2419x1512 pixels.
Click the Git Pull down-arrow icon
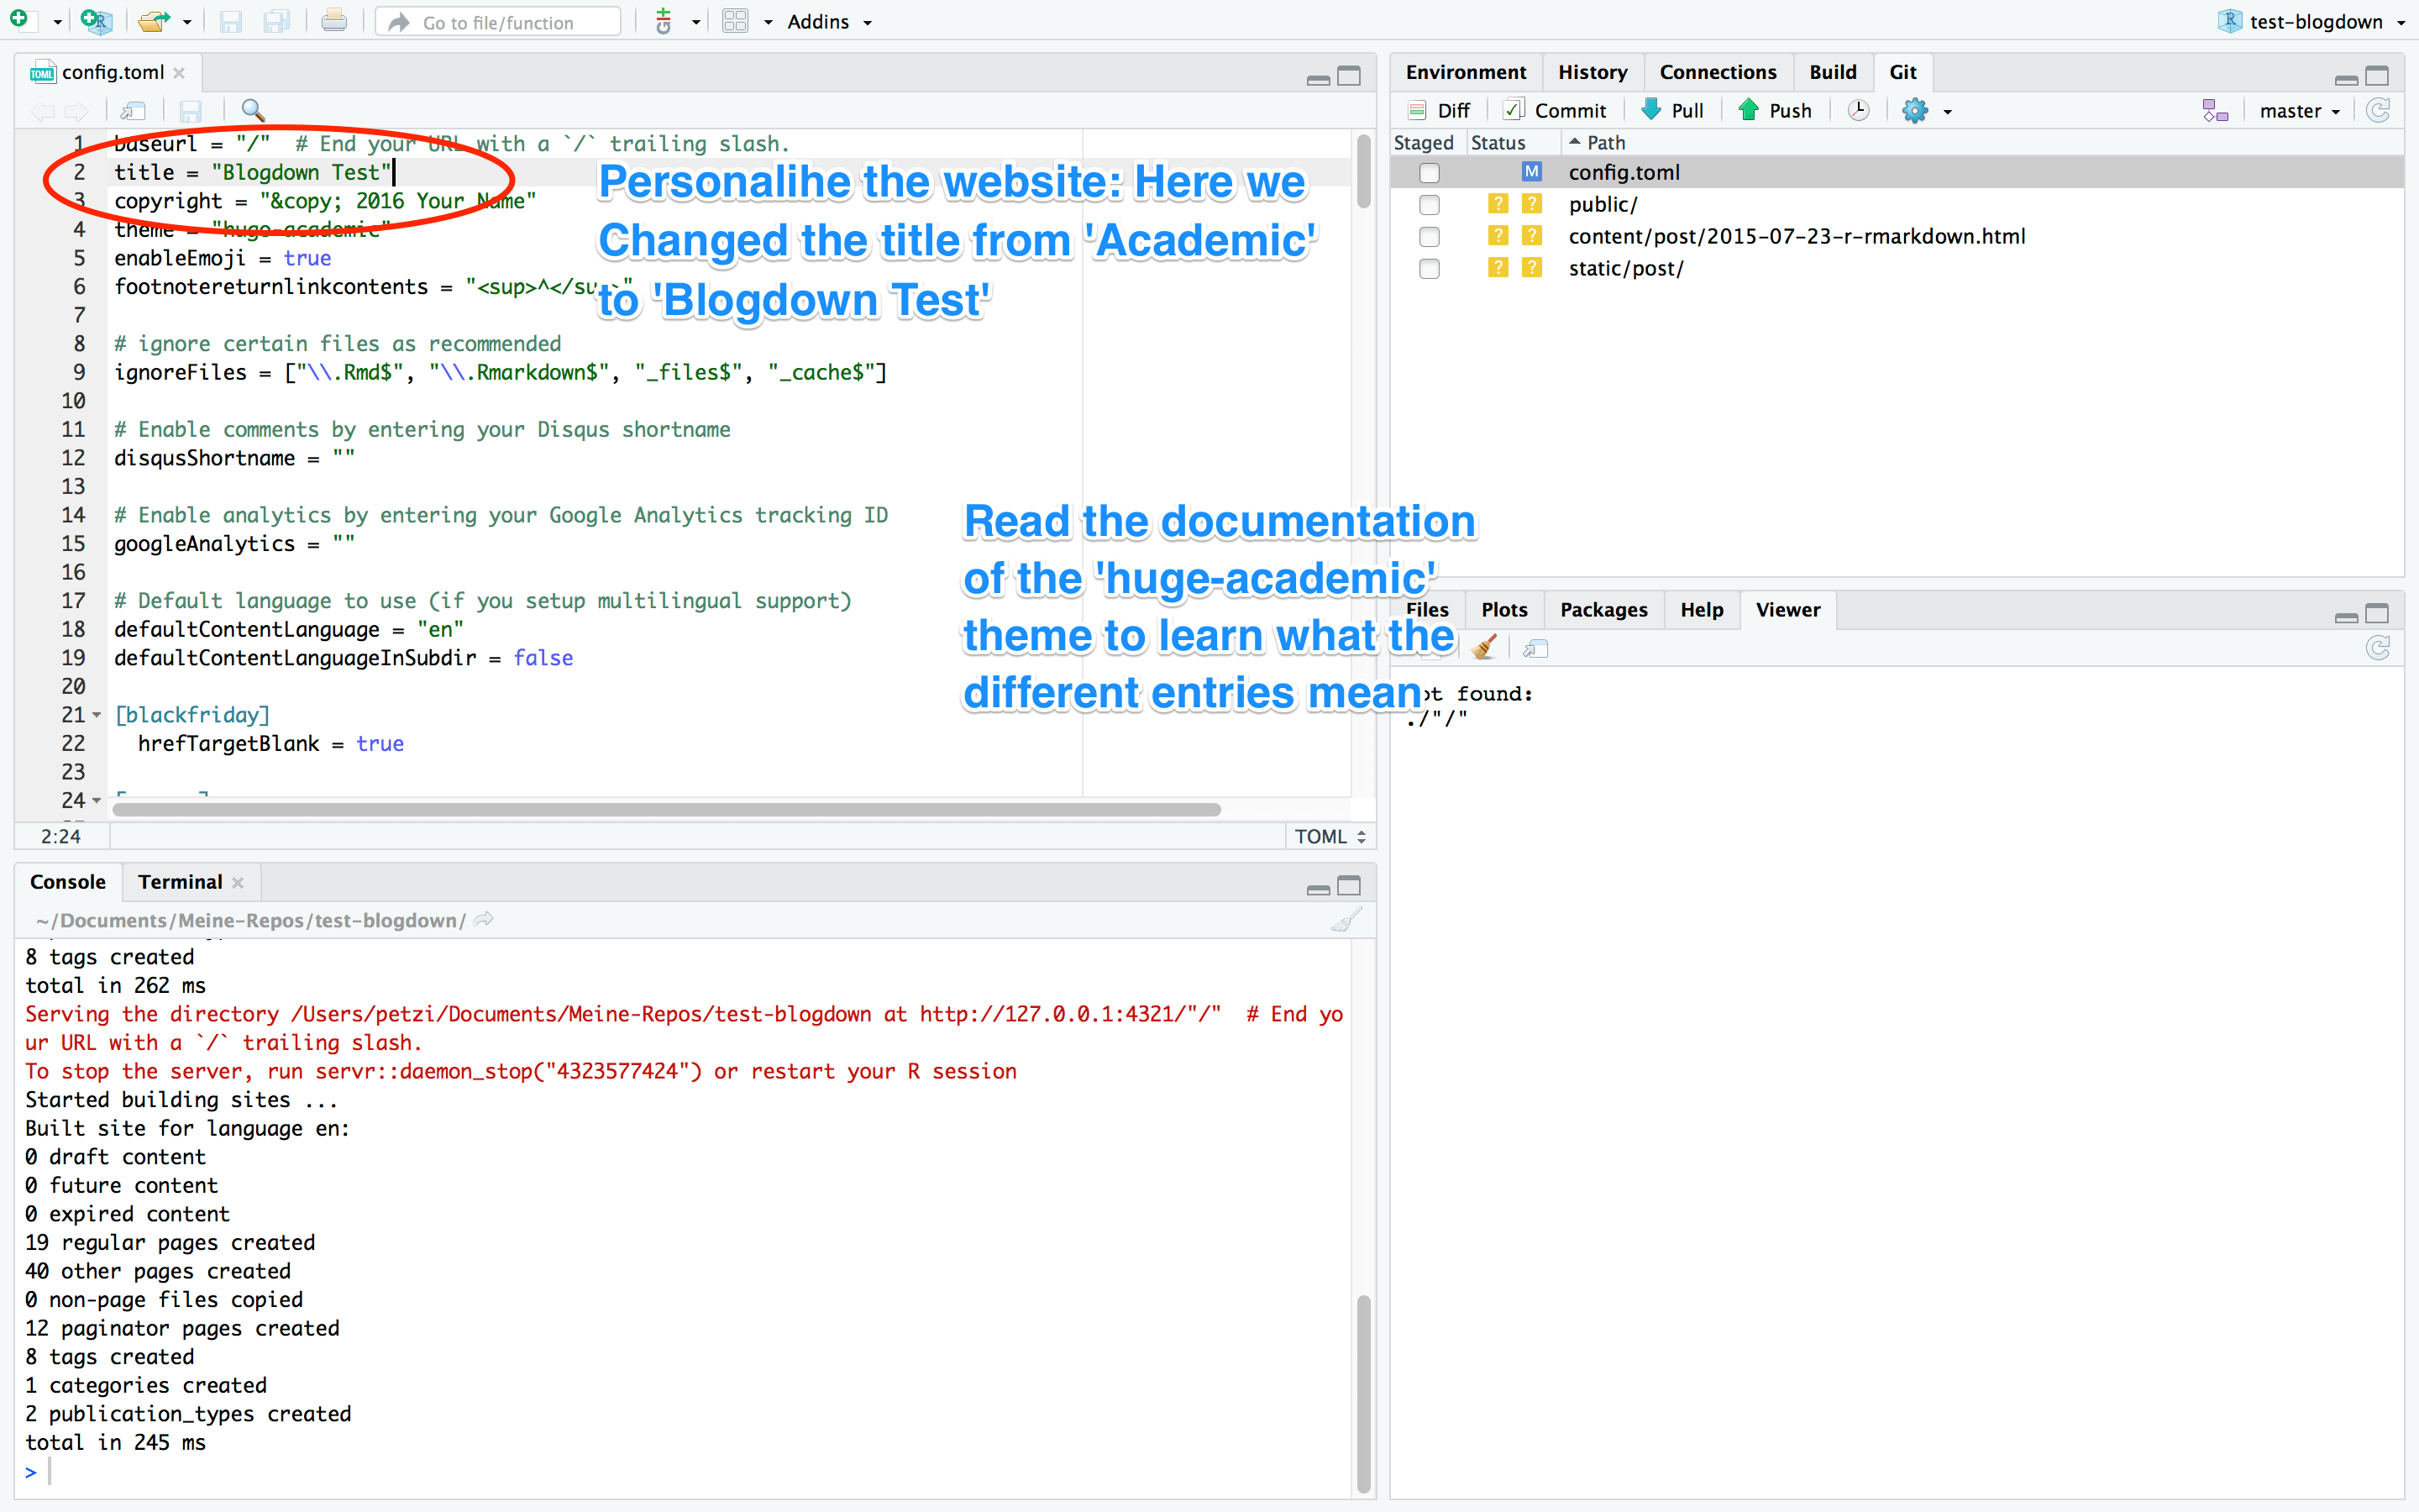pyautogui.click(x=1651, y=110)
